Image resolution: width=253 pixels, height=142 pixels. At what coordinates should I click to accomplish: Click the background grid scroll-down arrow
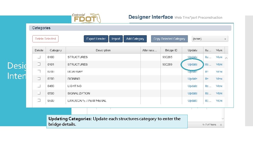223,119
